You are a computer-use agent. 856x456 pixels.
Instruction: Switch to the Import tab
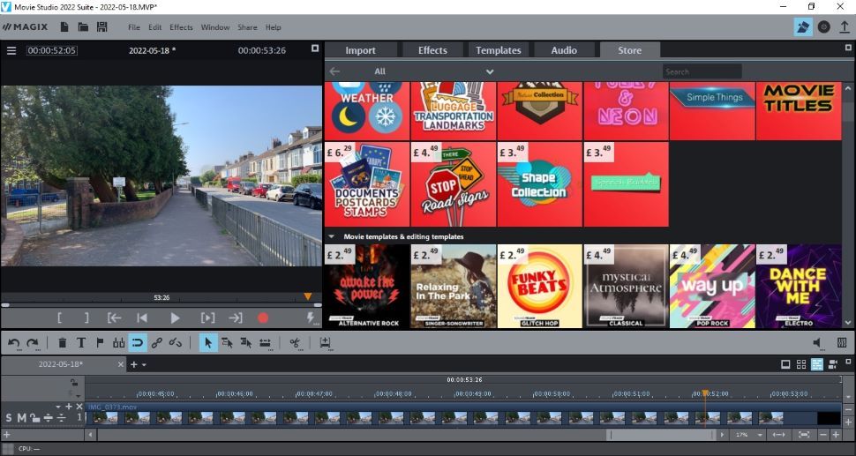tap(360, 50)
